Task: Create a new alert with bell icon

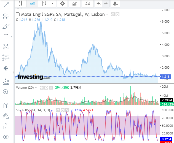Action: click(x=116, y=3)
